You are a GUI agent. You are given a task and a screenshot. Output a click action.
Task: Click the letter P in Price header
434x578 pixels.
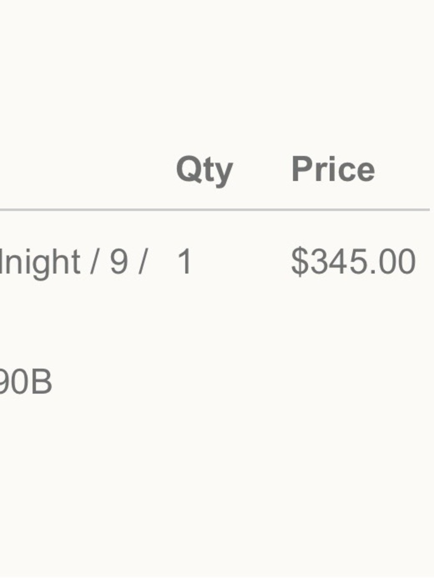pyautogui.click(x=302, y=169)
